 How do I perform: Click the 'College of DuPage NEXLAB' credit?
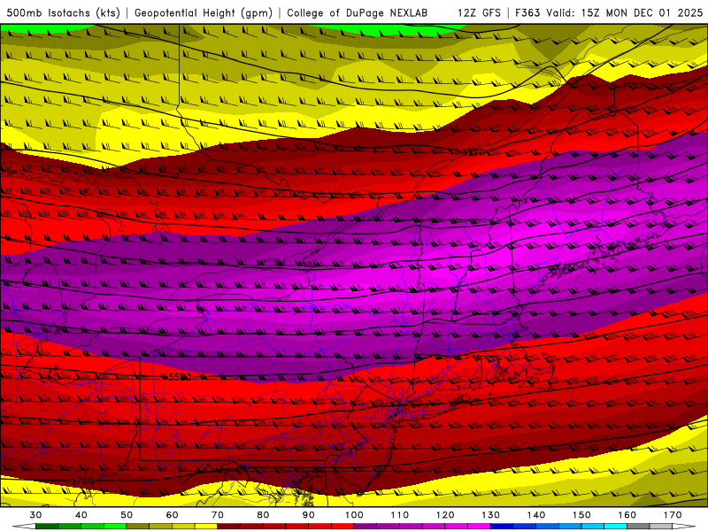pyautogui.click(x=358, y=13)
